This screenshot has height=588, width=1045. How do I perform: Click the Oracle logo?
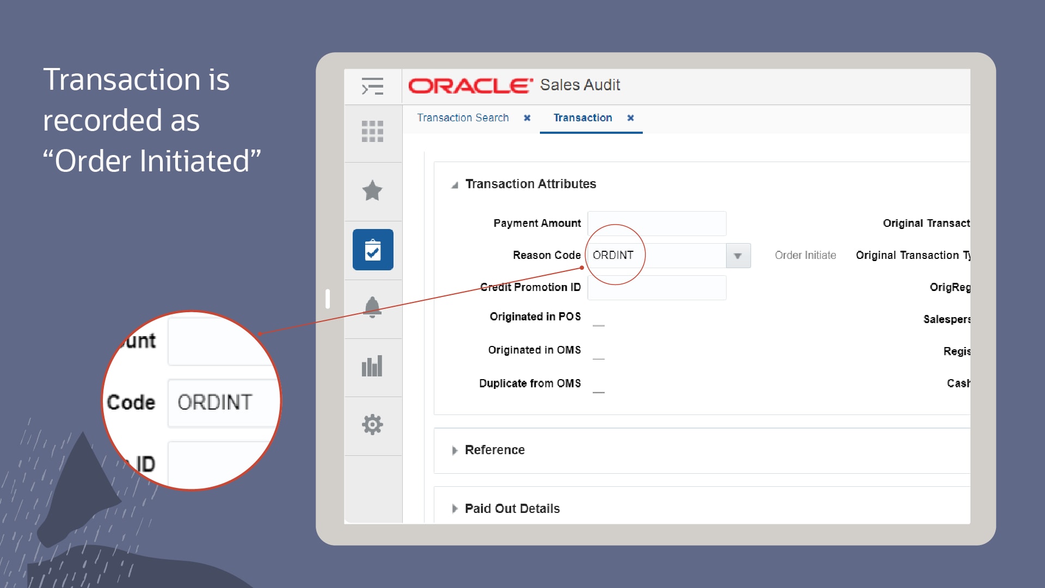470,85
